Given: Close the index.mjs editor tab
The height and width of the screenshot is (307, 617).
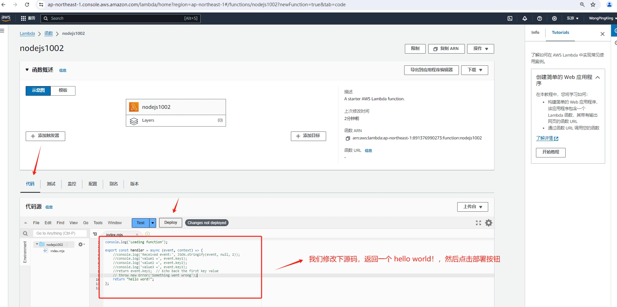Looking at the screenshot, I should (x=137, y=235).
